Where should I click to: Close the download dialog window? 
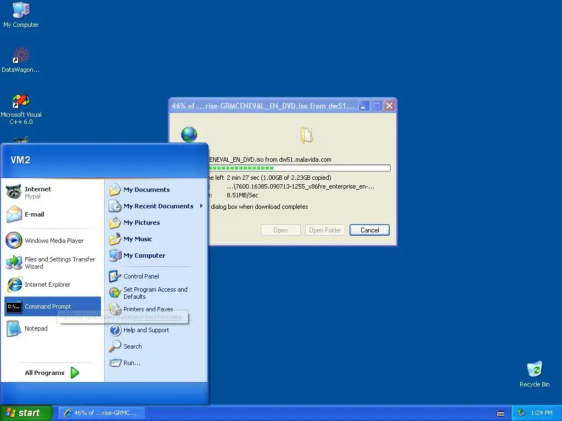[390, 106]
